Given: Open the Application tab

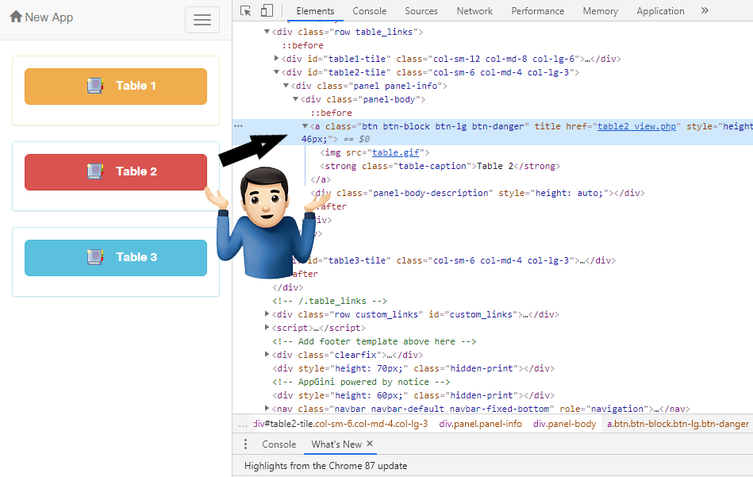Looking at the screenshot, I should [x=660, y=11].
